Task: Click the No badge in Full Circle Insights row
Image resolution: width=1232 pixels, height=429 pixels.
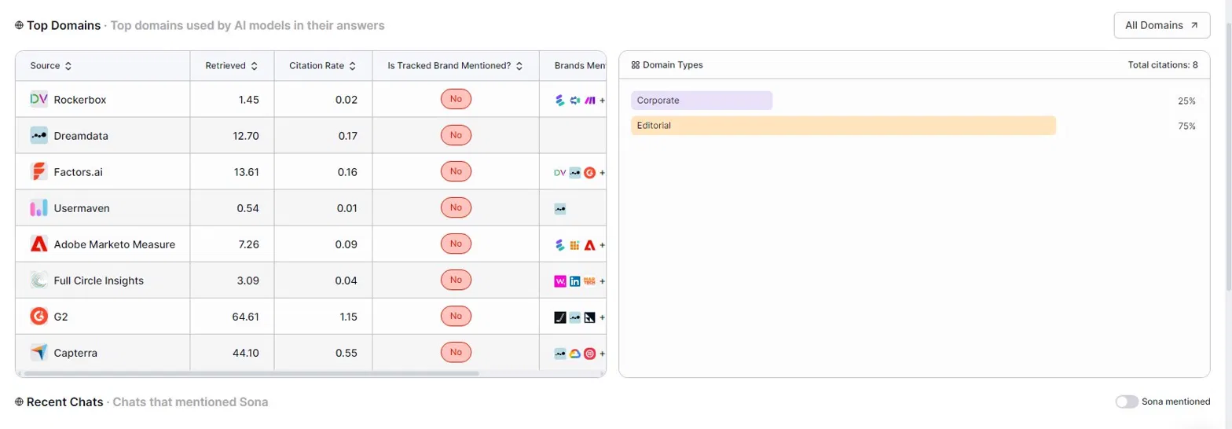Action: click(x=456, y=280)
